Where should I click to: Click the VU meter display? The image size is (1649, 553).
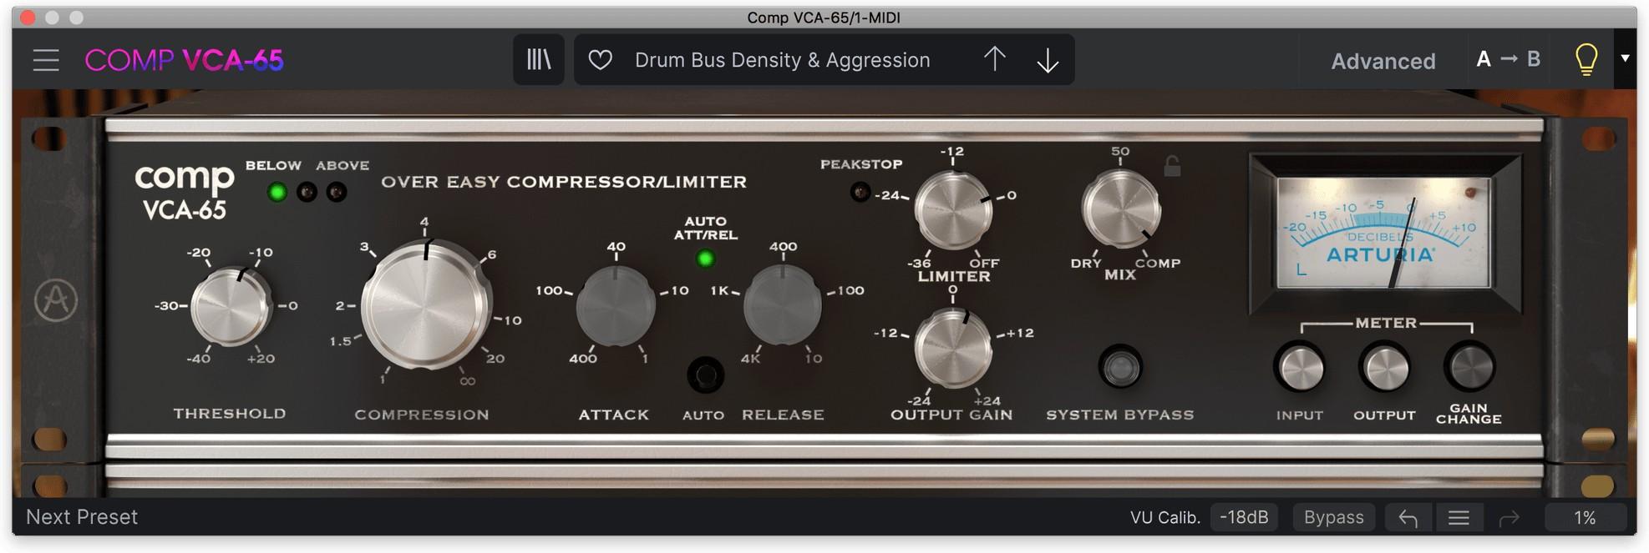tap(1384, 234)
